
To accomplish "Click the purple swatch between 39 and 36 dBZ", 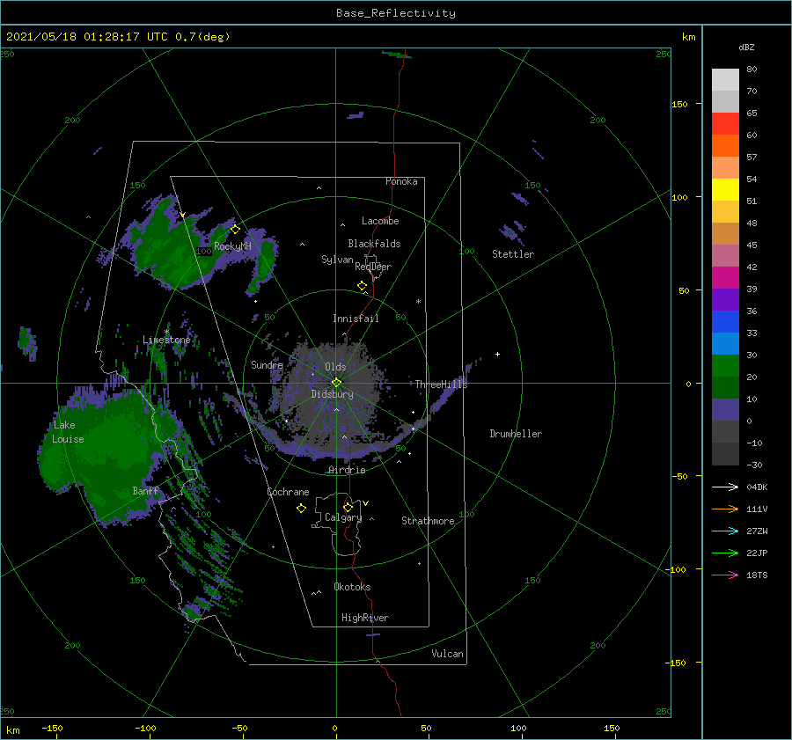I will tap(725, 299).
